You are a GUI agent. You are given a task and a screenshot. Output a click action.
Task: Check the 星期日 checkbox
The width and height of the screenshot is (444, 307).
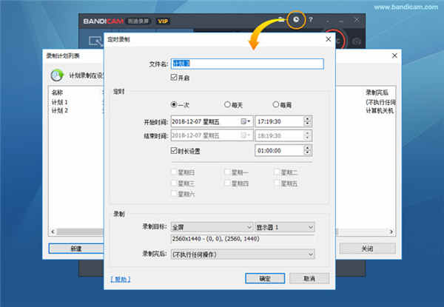click(174, 172)
